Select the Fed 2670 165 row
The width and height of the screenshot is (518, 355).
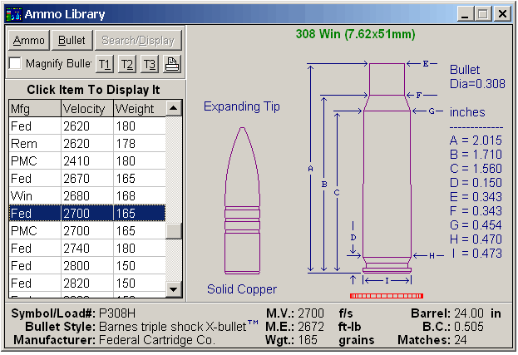(87, 179)
